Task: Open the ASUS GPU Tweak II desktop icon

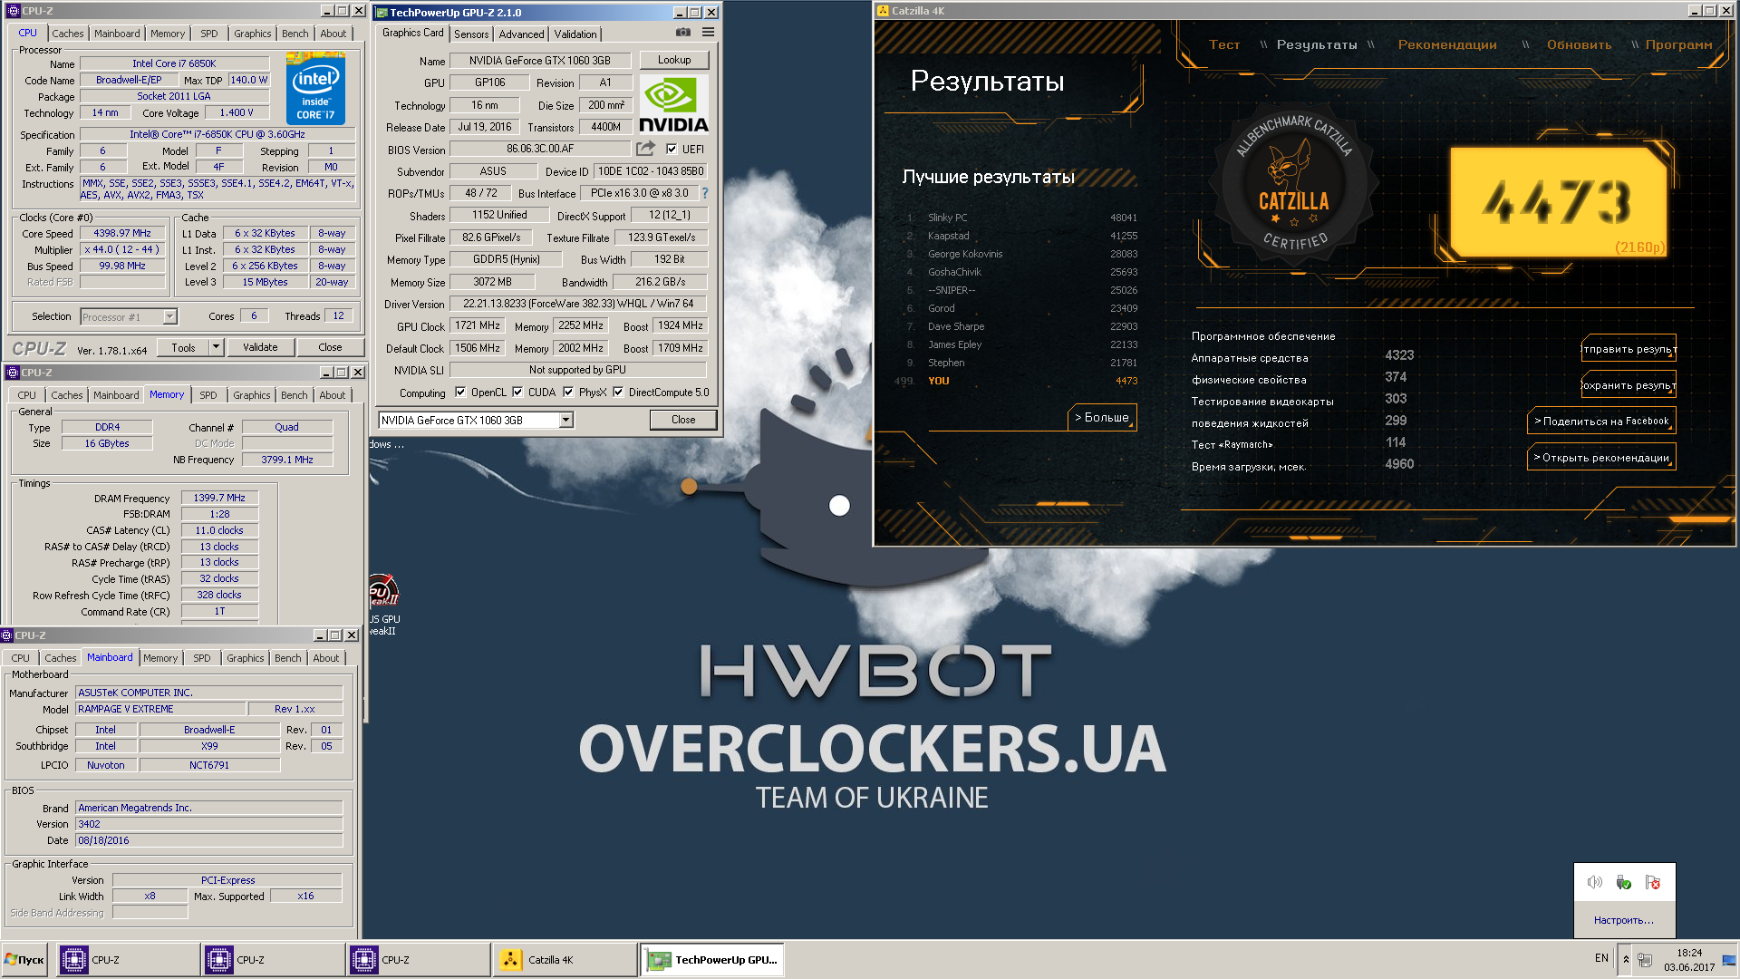Action: tap(383, 605)
